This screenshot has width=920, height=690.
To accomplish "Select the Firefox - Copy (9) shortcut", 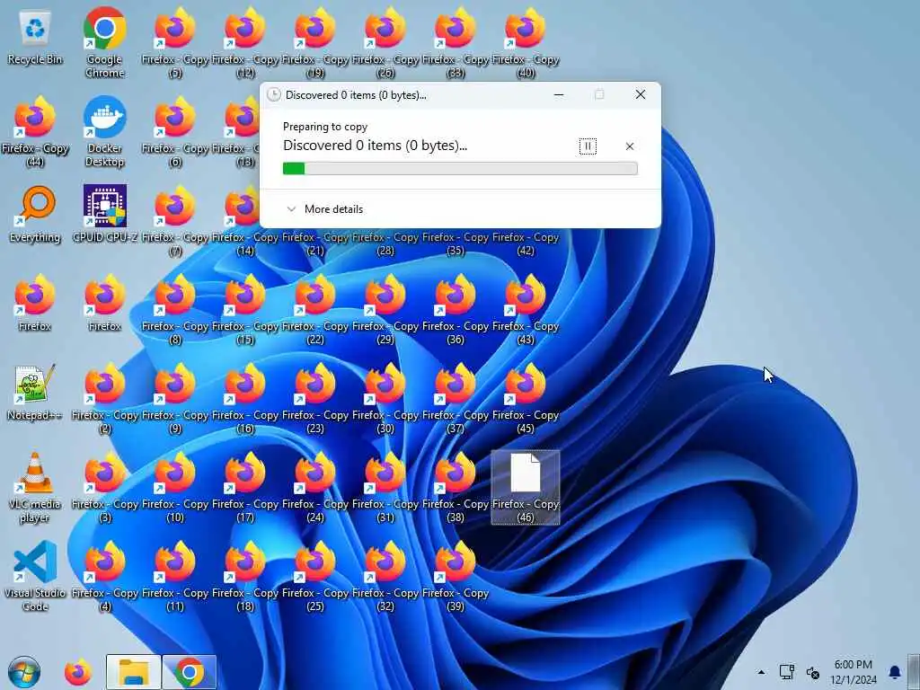I will pyautogui.click(x=175, y=399).
